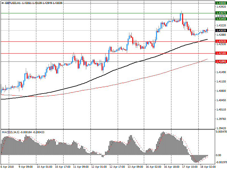
Task: Click the 1.40800 price scale value
Action: tap(221, 91)
